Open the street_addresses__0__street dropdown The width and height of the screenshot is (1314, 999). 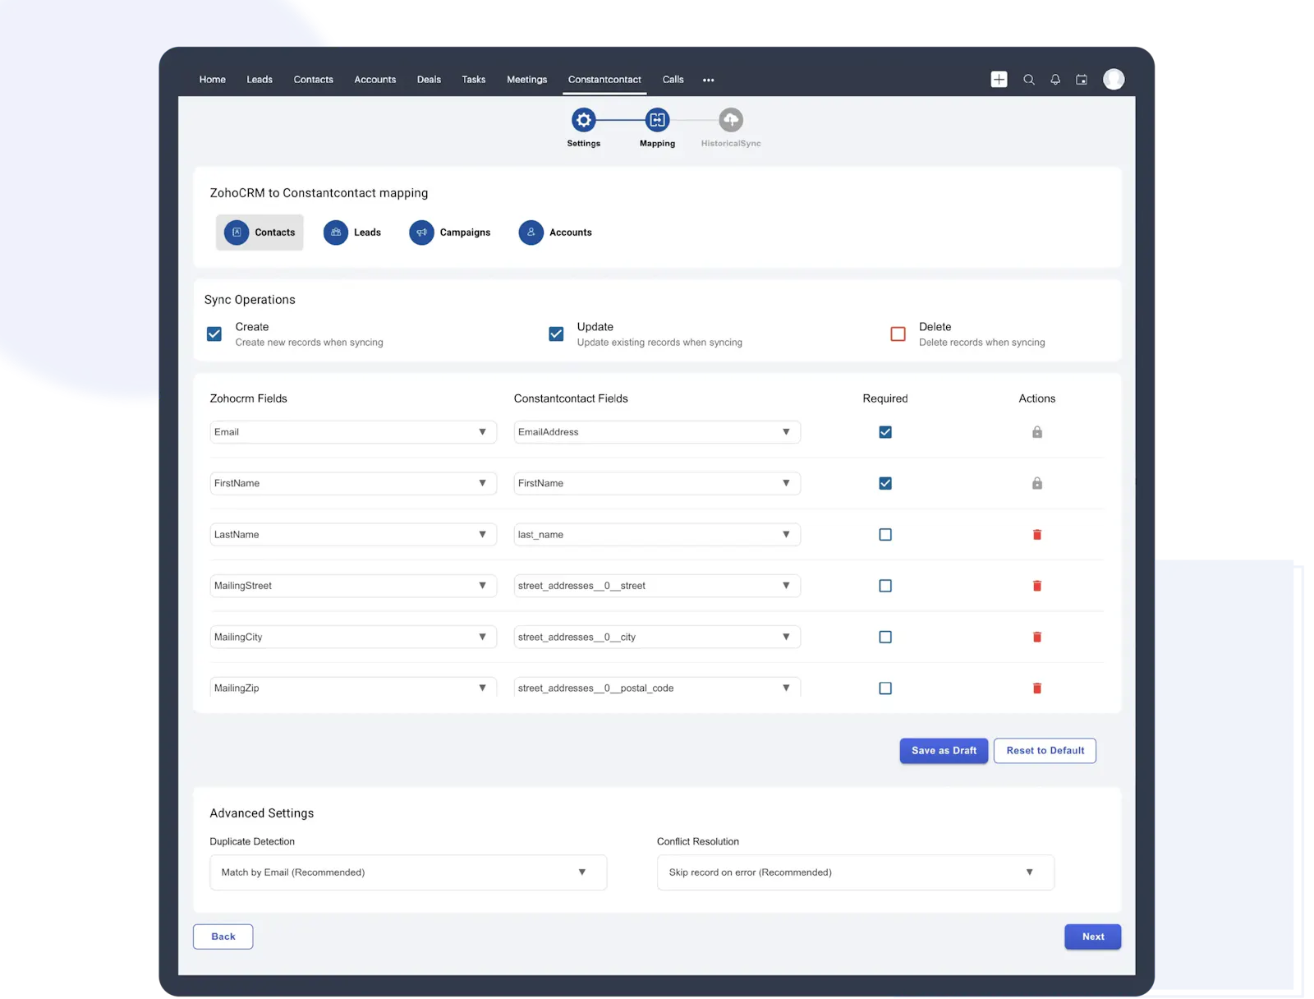pos(657,586)
